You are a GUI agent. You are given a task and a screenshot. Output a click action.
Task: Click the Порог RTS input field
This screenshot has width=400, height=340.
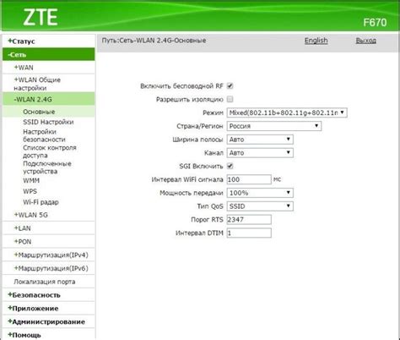point(249,220)
